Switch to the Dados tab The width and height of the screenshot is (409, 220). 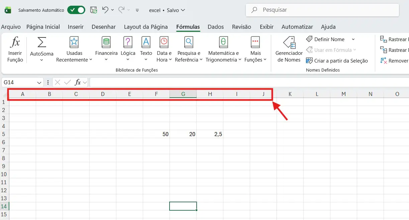216,27
